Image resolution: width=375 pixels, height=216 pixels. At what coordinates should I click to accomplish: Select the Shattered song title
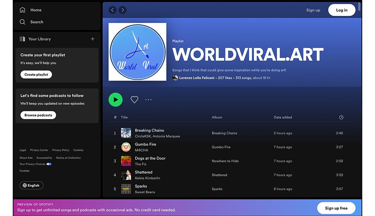click(x=144, y=172)
